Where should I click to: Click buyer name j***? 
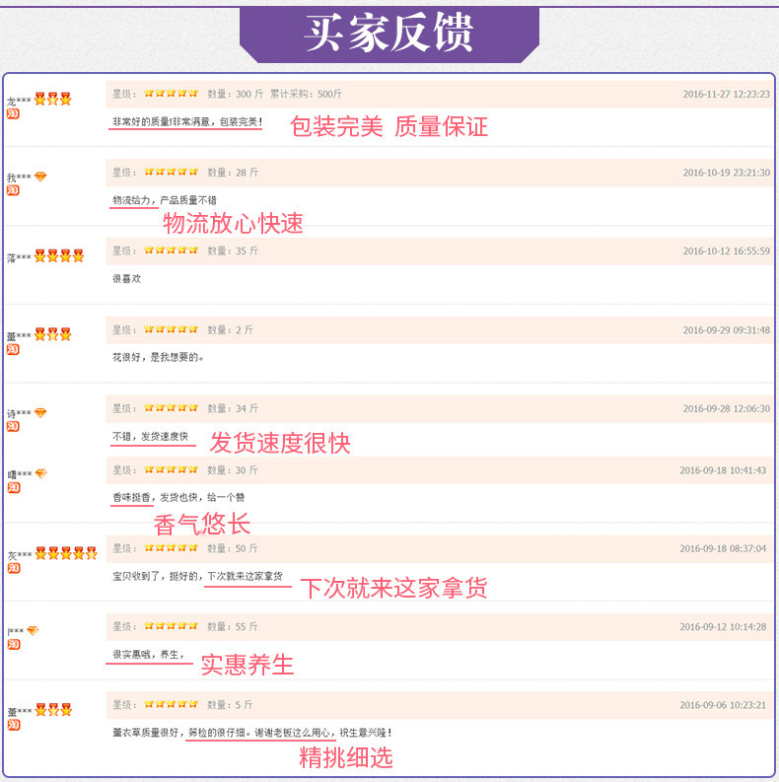click(16, 632)
